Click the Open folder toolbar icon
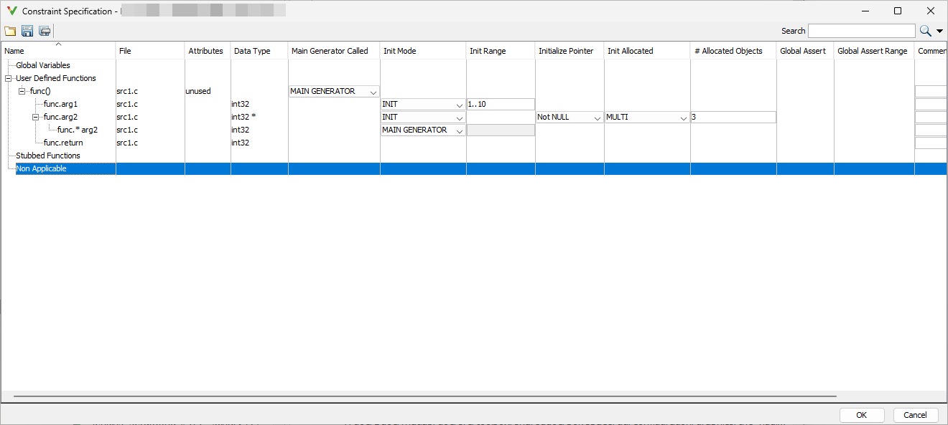948x425 pixels. (10, 31)
